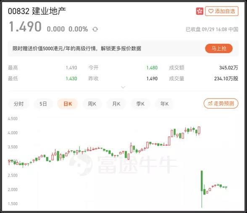Open the 走势预测 trend forecast
This screenshot has height=213, width=247.
(x=221, y=104)
